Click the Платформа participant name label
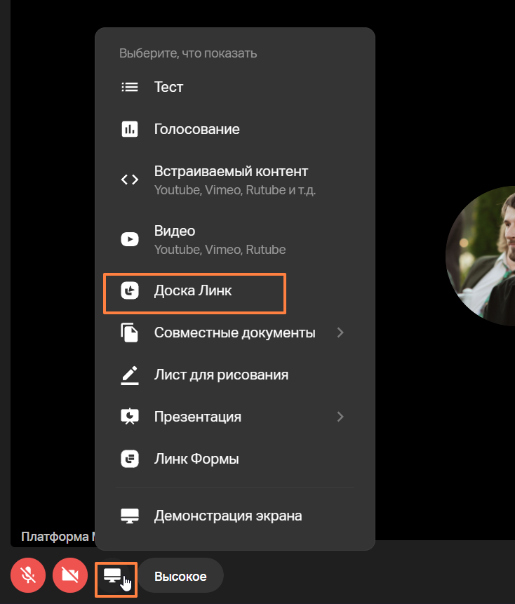Screen dimensions: 515x604 pos(58,537)
